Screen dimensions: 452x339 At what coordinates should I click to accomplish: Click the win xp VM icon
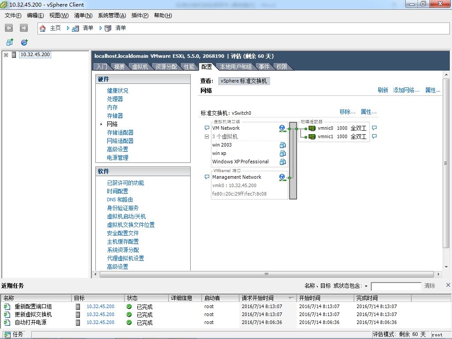point(282,153)
